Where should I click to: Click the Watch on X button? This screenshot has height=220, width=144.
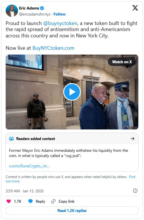(x=122, y=62)
